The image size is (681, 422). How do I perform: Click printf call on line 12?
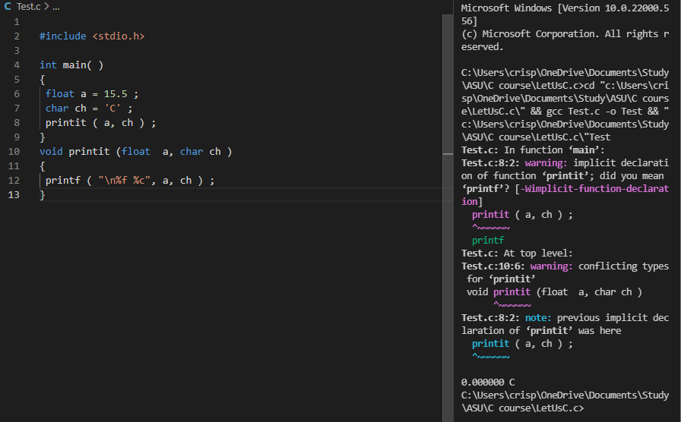pos(62,181)
